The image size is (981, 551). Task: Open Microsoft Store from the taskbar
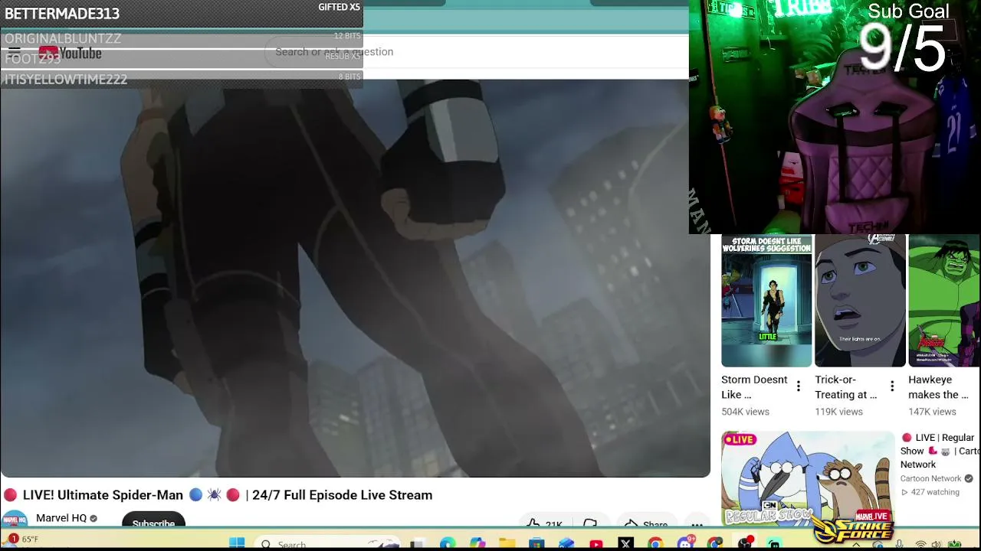(x=536, y=544)
